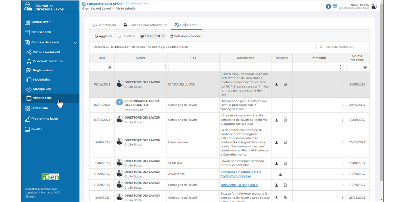The width and height of the screenshot is (405, 202).
Task: Switch to the Annotazioni tab
Action: pos(105,25)
